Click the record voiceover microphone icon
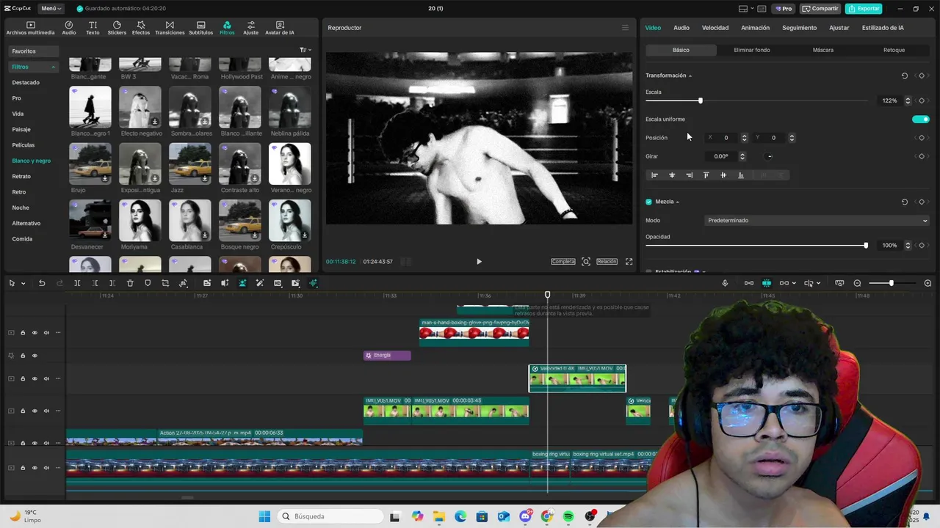This screenshot has height=528, width=940. (725, 283)
